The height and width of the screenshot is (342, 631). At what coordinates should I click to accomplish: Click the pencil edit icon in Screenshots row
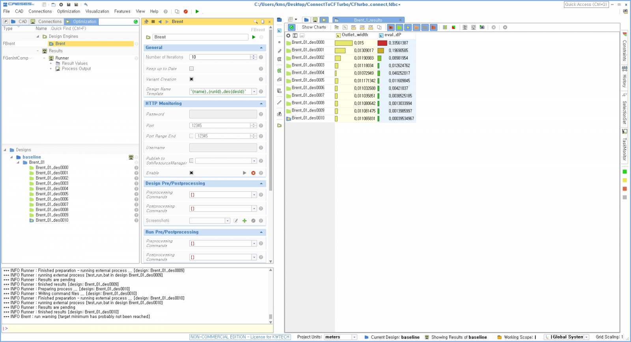click(x=236, y=221)
